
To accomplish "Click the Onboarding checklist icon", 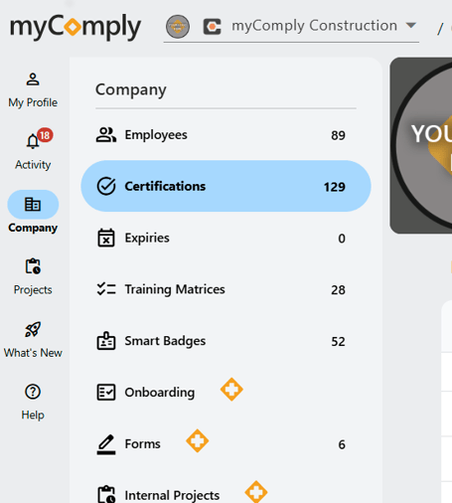I will point(106,393).
